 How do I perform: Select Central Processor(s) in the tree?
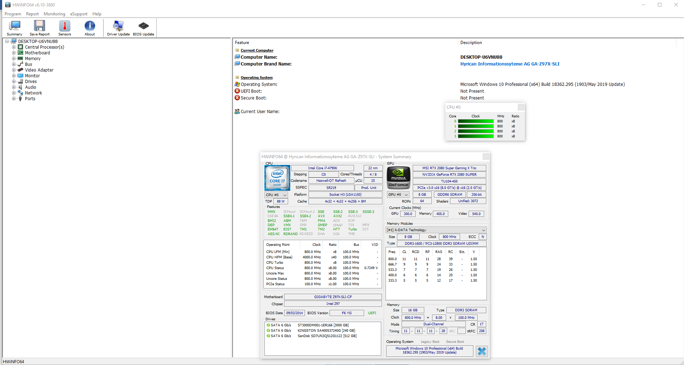pos(44,47)
